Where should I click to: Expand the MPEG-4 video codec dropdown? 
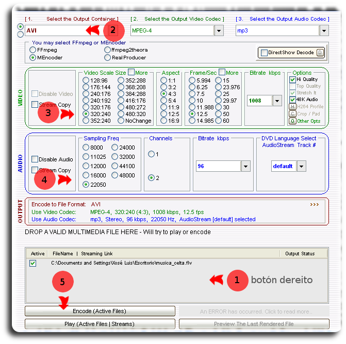point(219,31)
